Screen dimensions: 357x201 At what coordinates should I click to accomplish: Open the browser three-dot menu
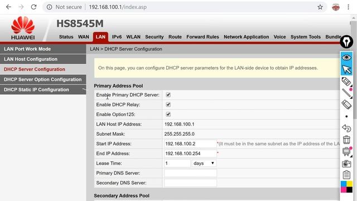348,7
